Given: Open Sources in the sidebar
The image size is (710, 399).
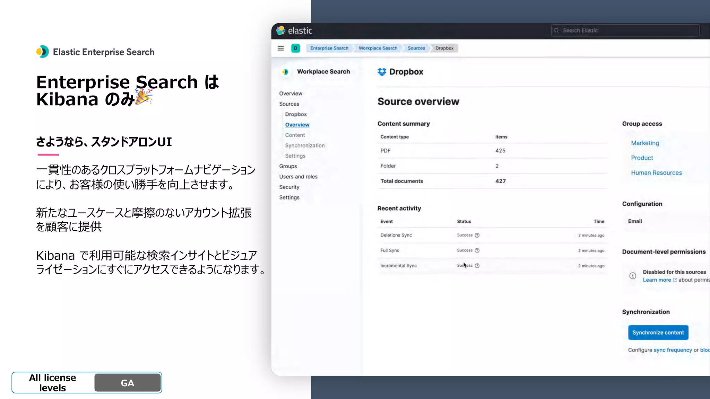Looking at the screenshot, I should pos(289,104).
